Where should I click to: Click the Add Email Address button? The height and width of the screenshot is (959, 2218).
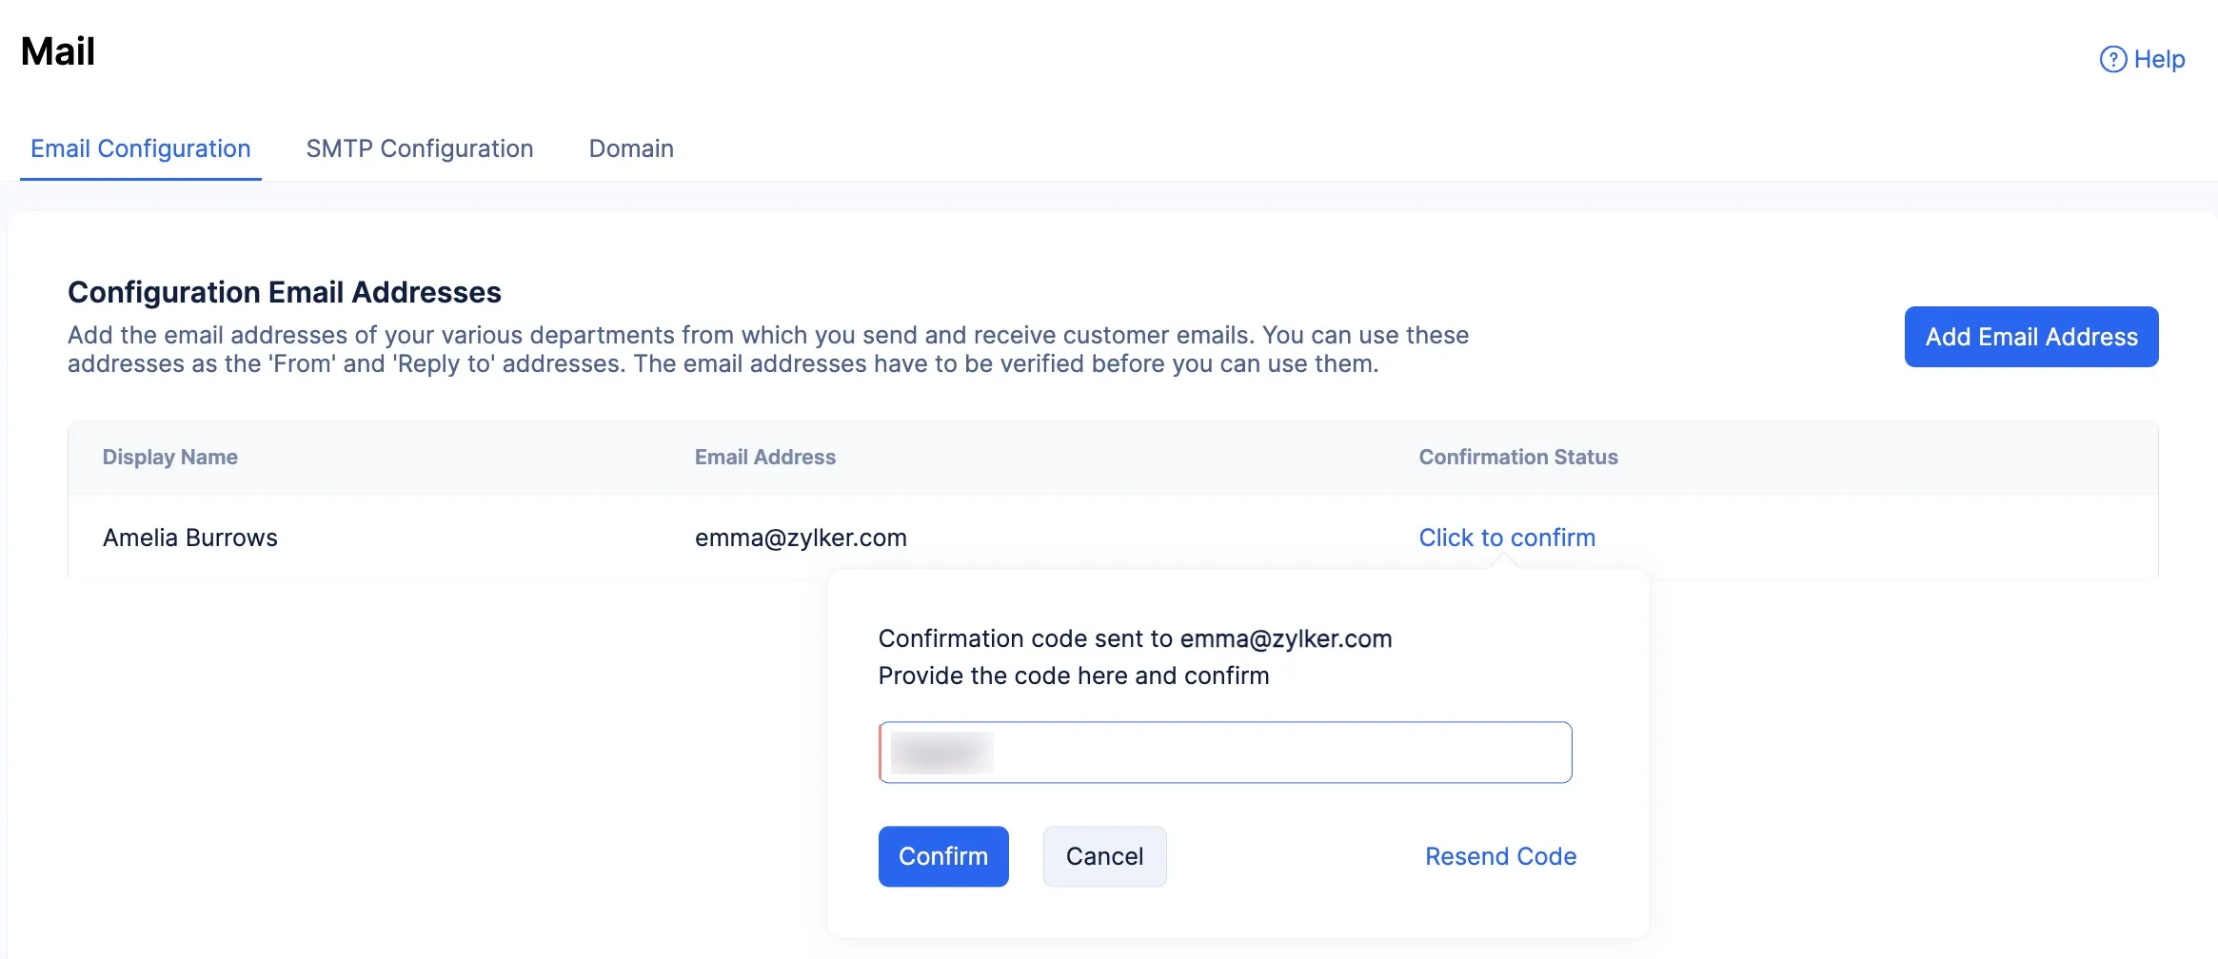tap(2031, 337)
